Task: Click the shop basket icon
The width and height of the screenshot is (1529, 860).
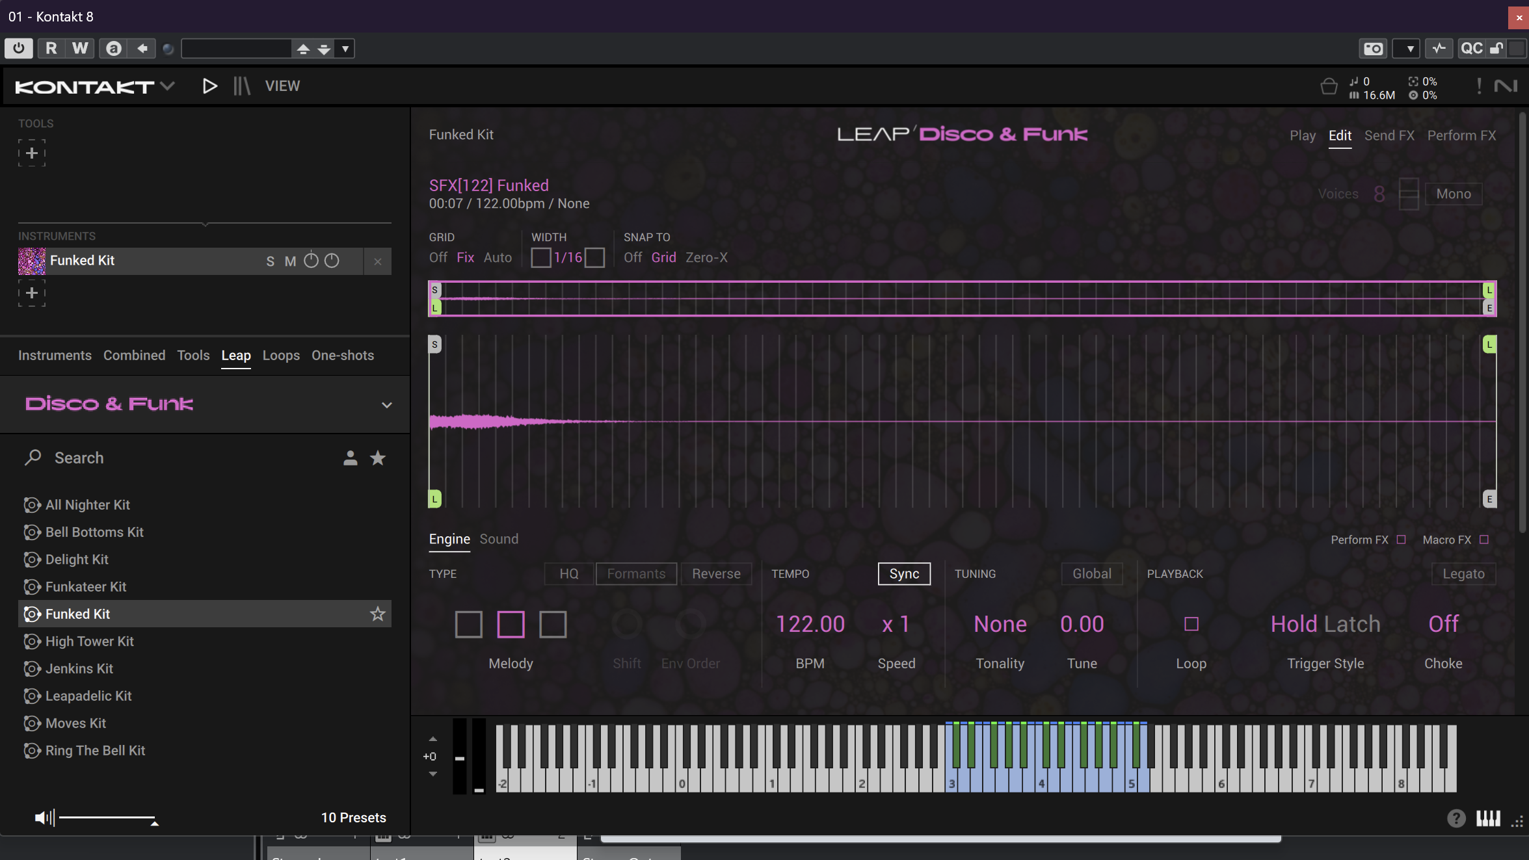Action: pyautogui.click(x=1329, y=86)
